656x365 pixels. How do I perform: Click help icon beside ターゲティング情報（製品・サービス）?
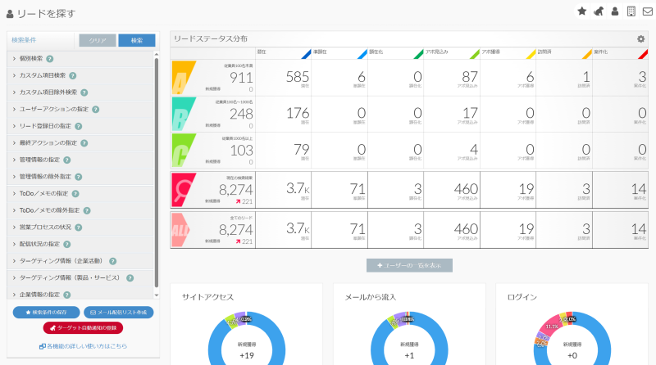click(x=130, y=278)
